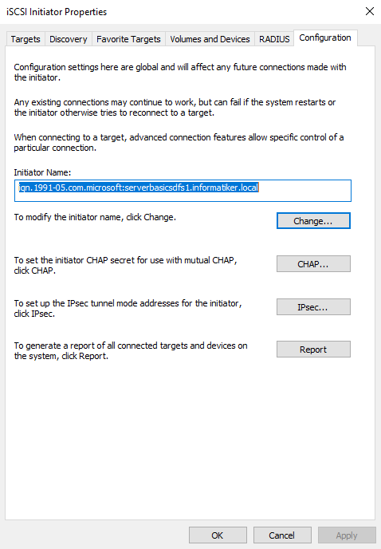The width and height of the screenshot is (381, 549).
Task: Open the Discovery tab
Action: pyautogui.click(x=69, y=39)
